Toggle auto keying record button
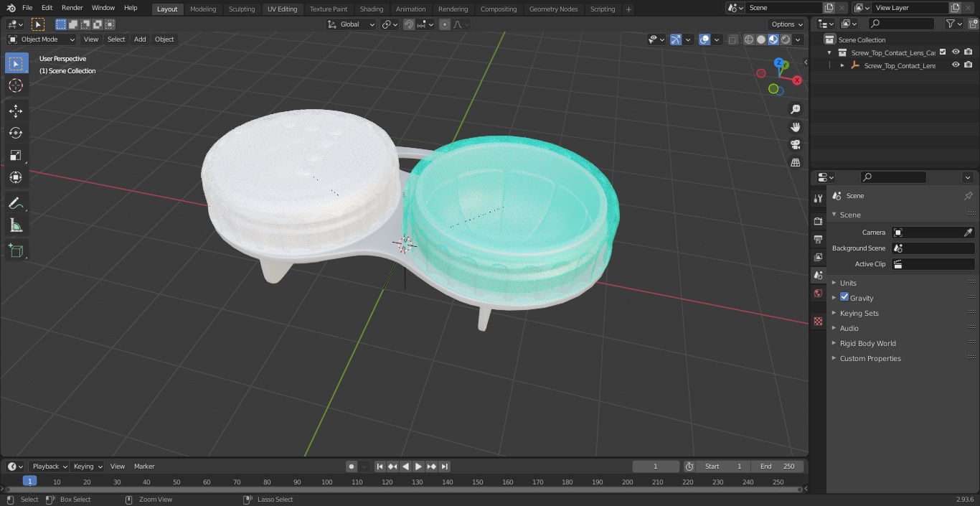 [352, 467]
